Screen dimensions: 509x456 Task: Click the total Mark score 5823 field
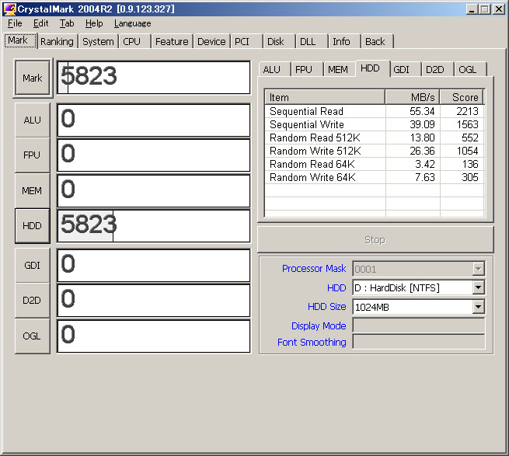tap(154, 78)
